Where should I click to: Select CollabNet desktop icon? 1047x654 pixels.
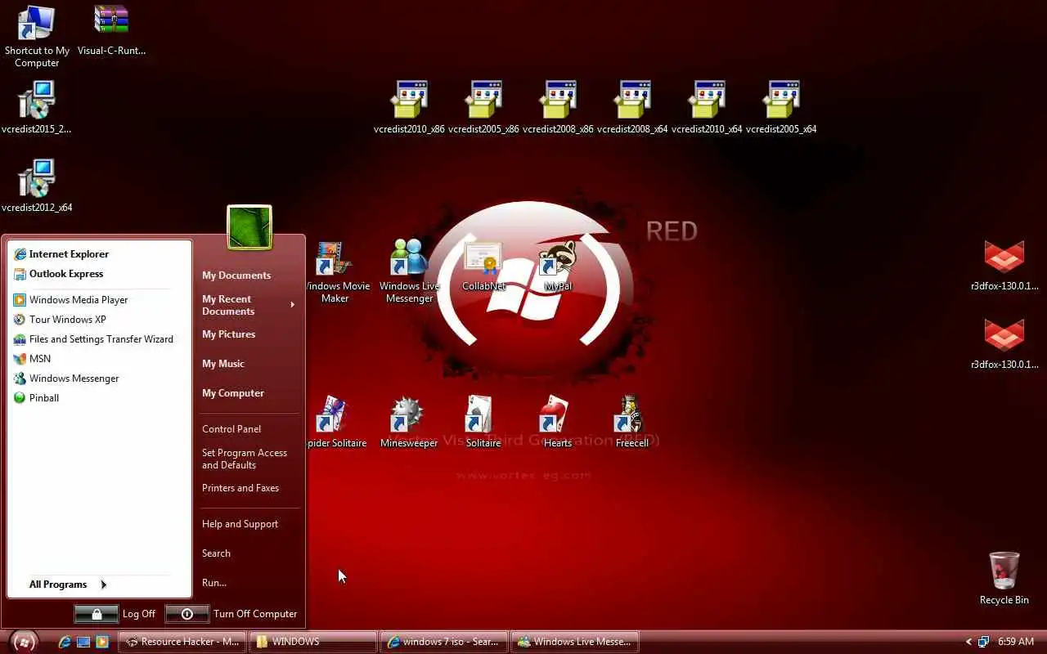[483, 267]
